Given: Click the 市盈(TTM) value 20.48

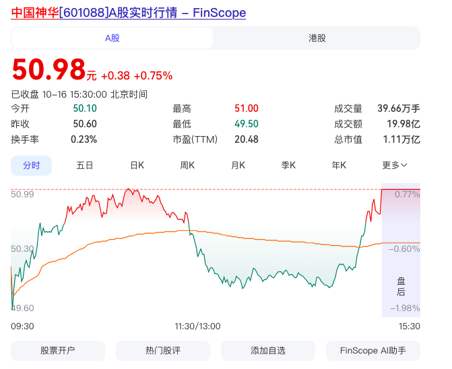Looking at the screenshot, I should point(247,139).
